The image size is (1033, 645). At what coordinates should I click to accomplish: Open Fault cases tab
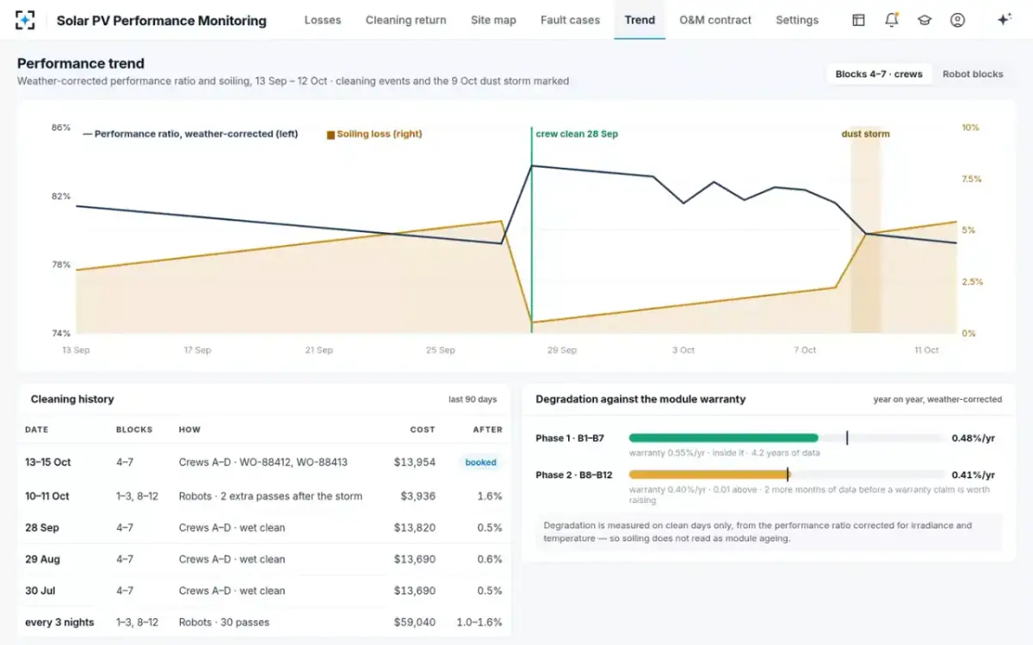(570, 20)
